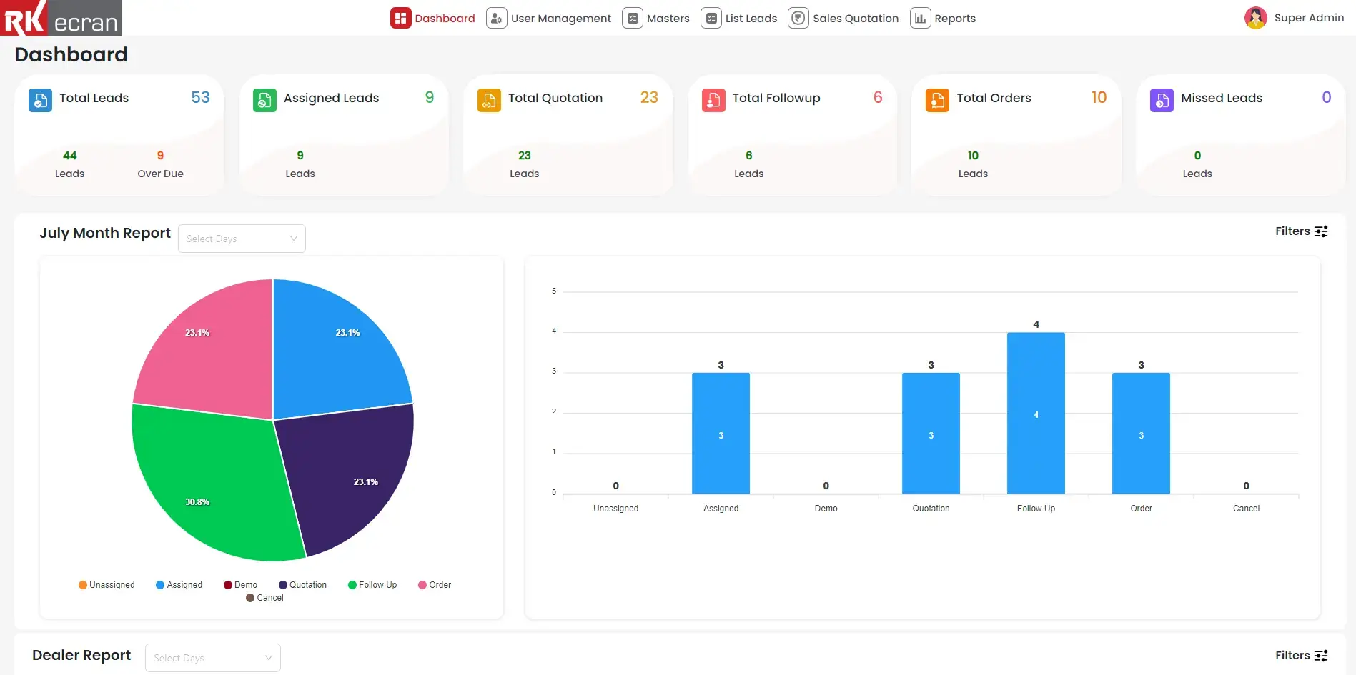Click the Missed Leads total value 0
This screenshot has width=1356, height=675.
point(1326,98)
